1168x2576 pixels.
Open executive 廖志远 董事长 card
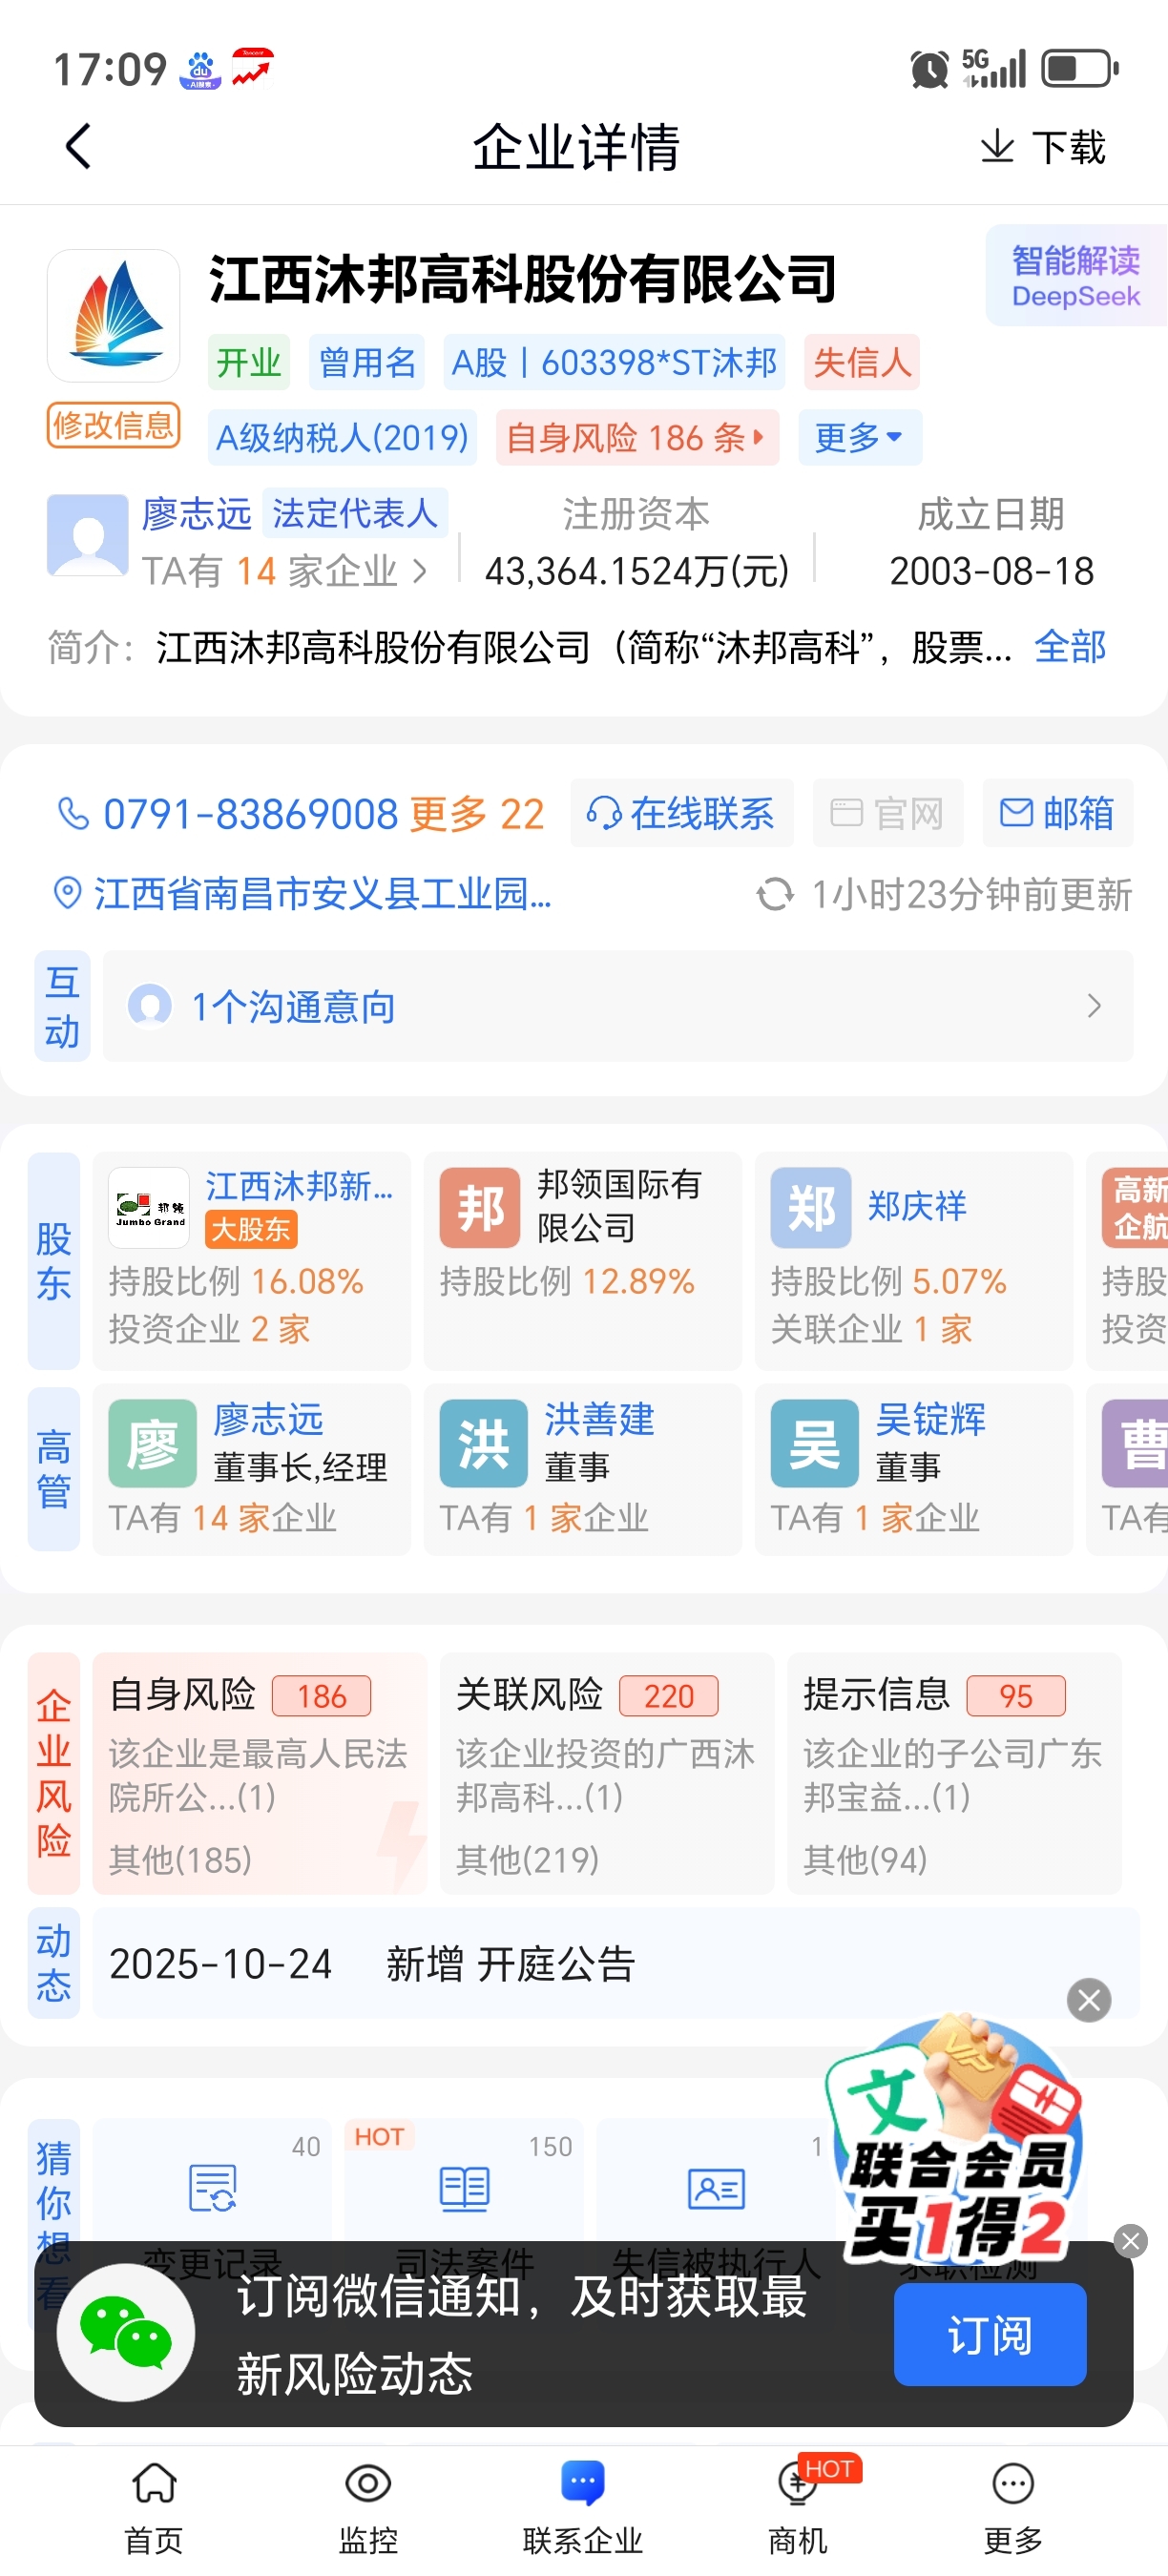252,1469
